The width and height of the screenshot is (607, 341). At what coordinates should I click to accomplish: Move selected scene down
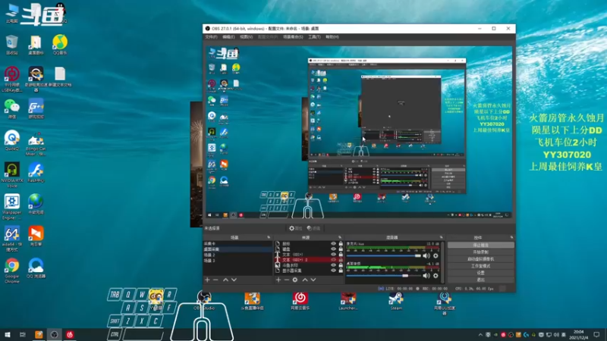tap(234, 280)
